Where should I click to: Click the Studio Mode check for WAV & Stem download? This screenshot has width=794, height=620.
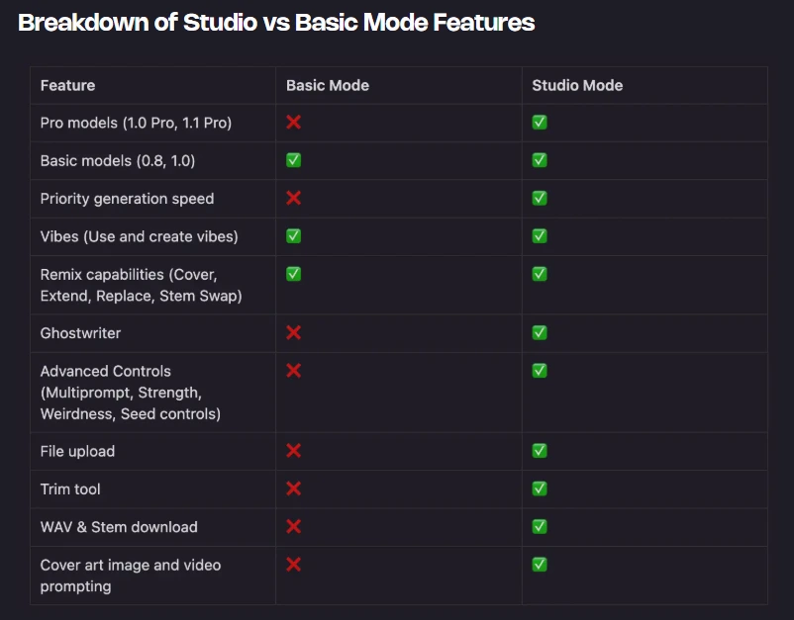point(540,526)
